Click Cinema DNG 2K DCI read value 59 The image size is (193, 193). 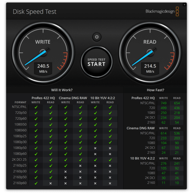click(x=177, y=148)
